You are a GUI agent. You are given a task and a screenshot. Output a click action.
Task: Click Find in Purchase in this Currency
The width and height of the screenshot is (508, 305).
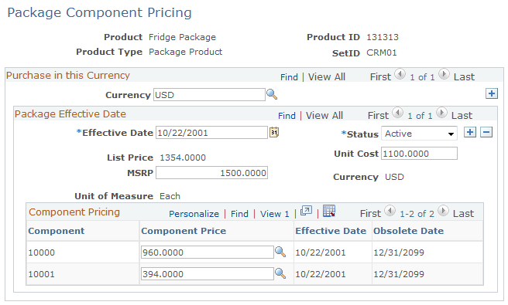coord(289,77)
